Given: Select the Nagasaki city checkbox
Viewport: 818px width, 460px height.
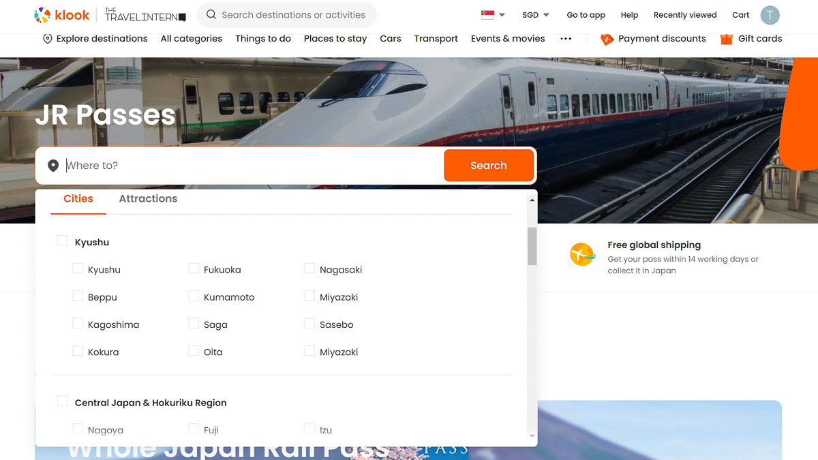Looking at the screenshot, I should tap(309, 269).
